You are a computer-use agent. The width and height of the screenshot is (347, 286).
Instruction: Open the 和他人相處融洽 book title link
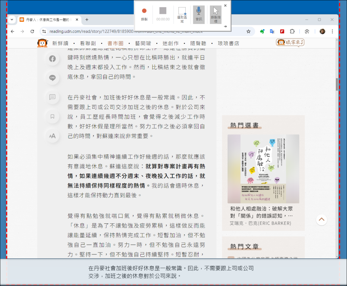pos(262,212)
